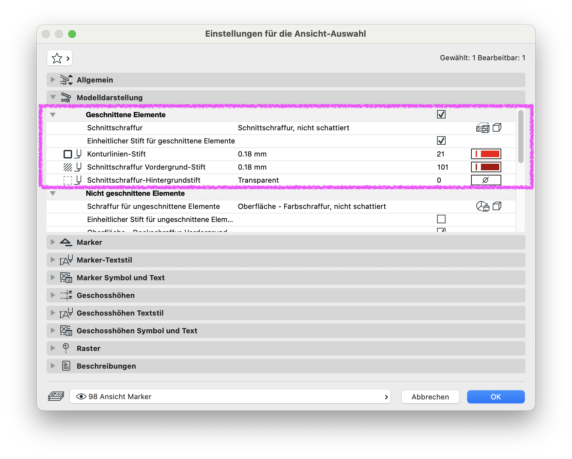This screenshot has width=572, height=459.
Task: Click the layer stack icon beside Ansicht Marker
Action: tap(56, 396)
